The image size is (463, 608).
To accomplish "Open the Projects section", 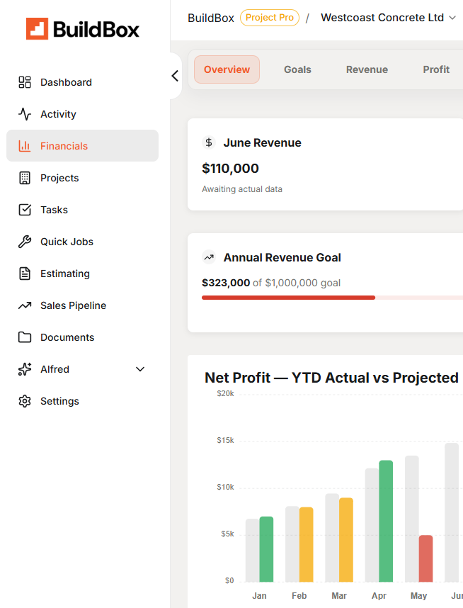I will tap(83, 178).
